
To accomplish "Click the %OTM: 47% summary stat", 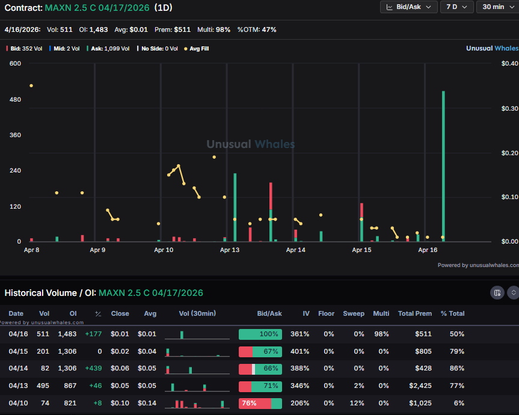I will coord(257,30).
